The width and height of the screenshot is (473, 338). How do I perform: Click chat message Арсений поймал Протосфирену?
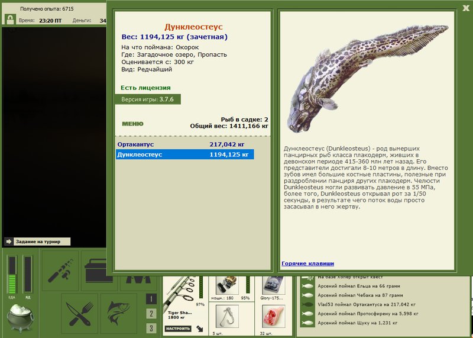pos(368,314)
